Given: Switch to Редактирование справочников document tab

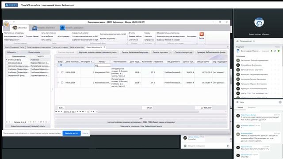Looking at the screenshot, I should pyautogui.click(x=38, y=47).
